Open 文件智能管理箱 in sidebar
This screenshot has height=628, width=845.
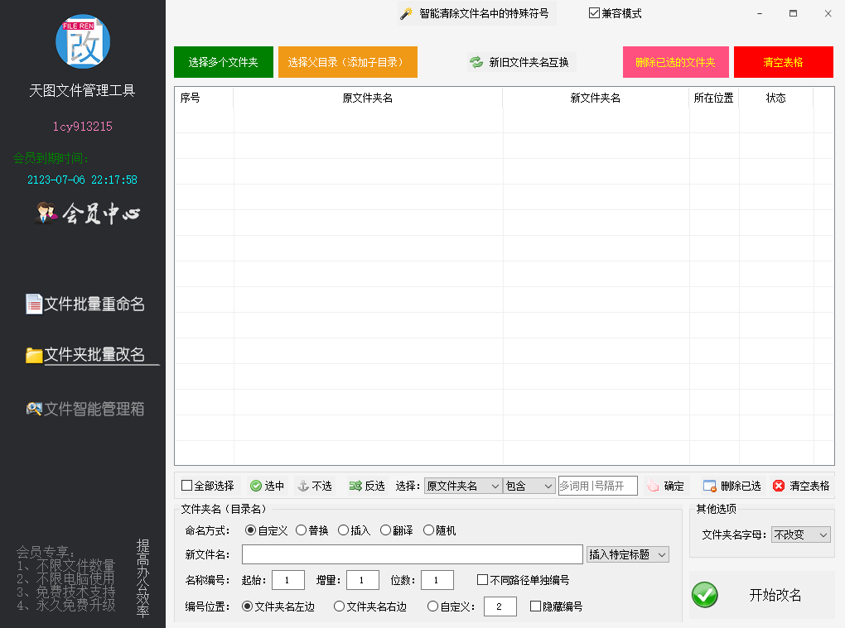[x=85, y=409]
